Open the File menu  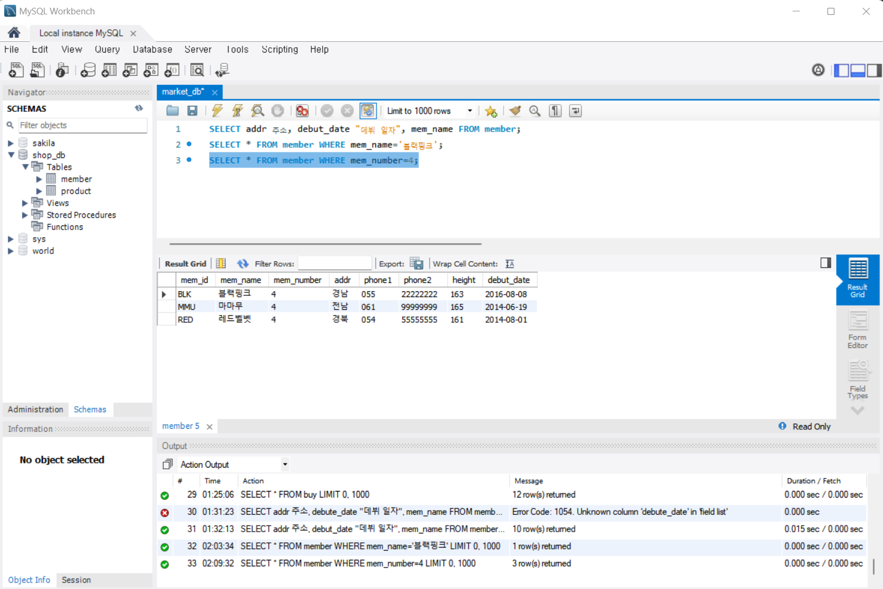[x=11, y=49]
